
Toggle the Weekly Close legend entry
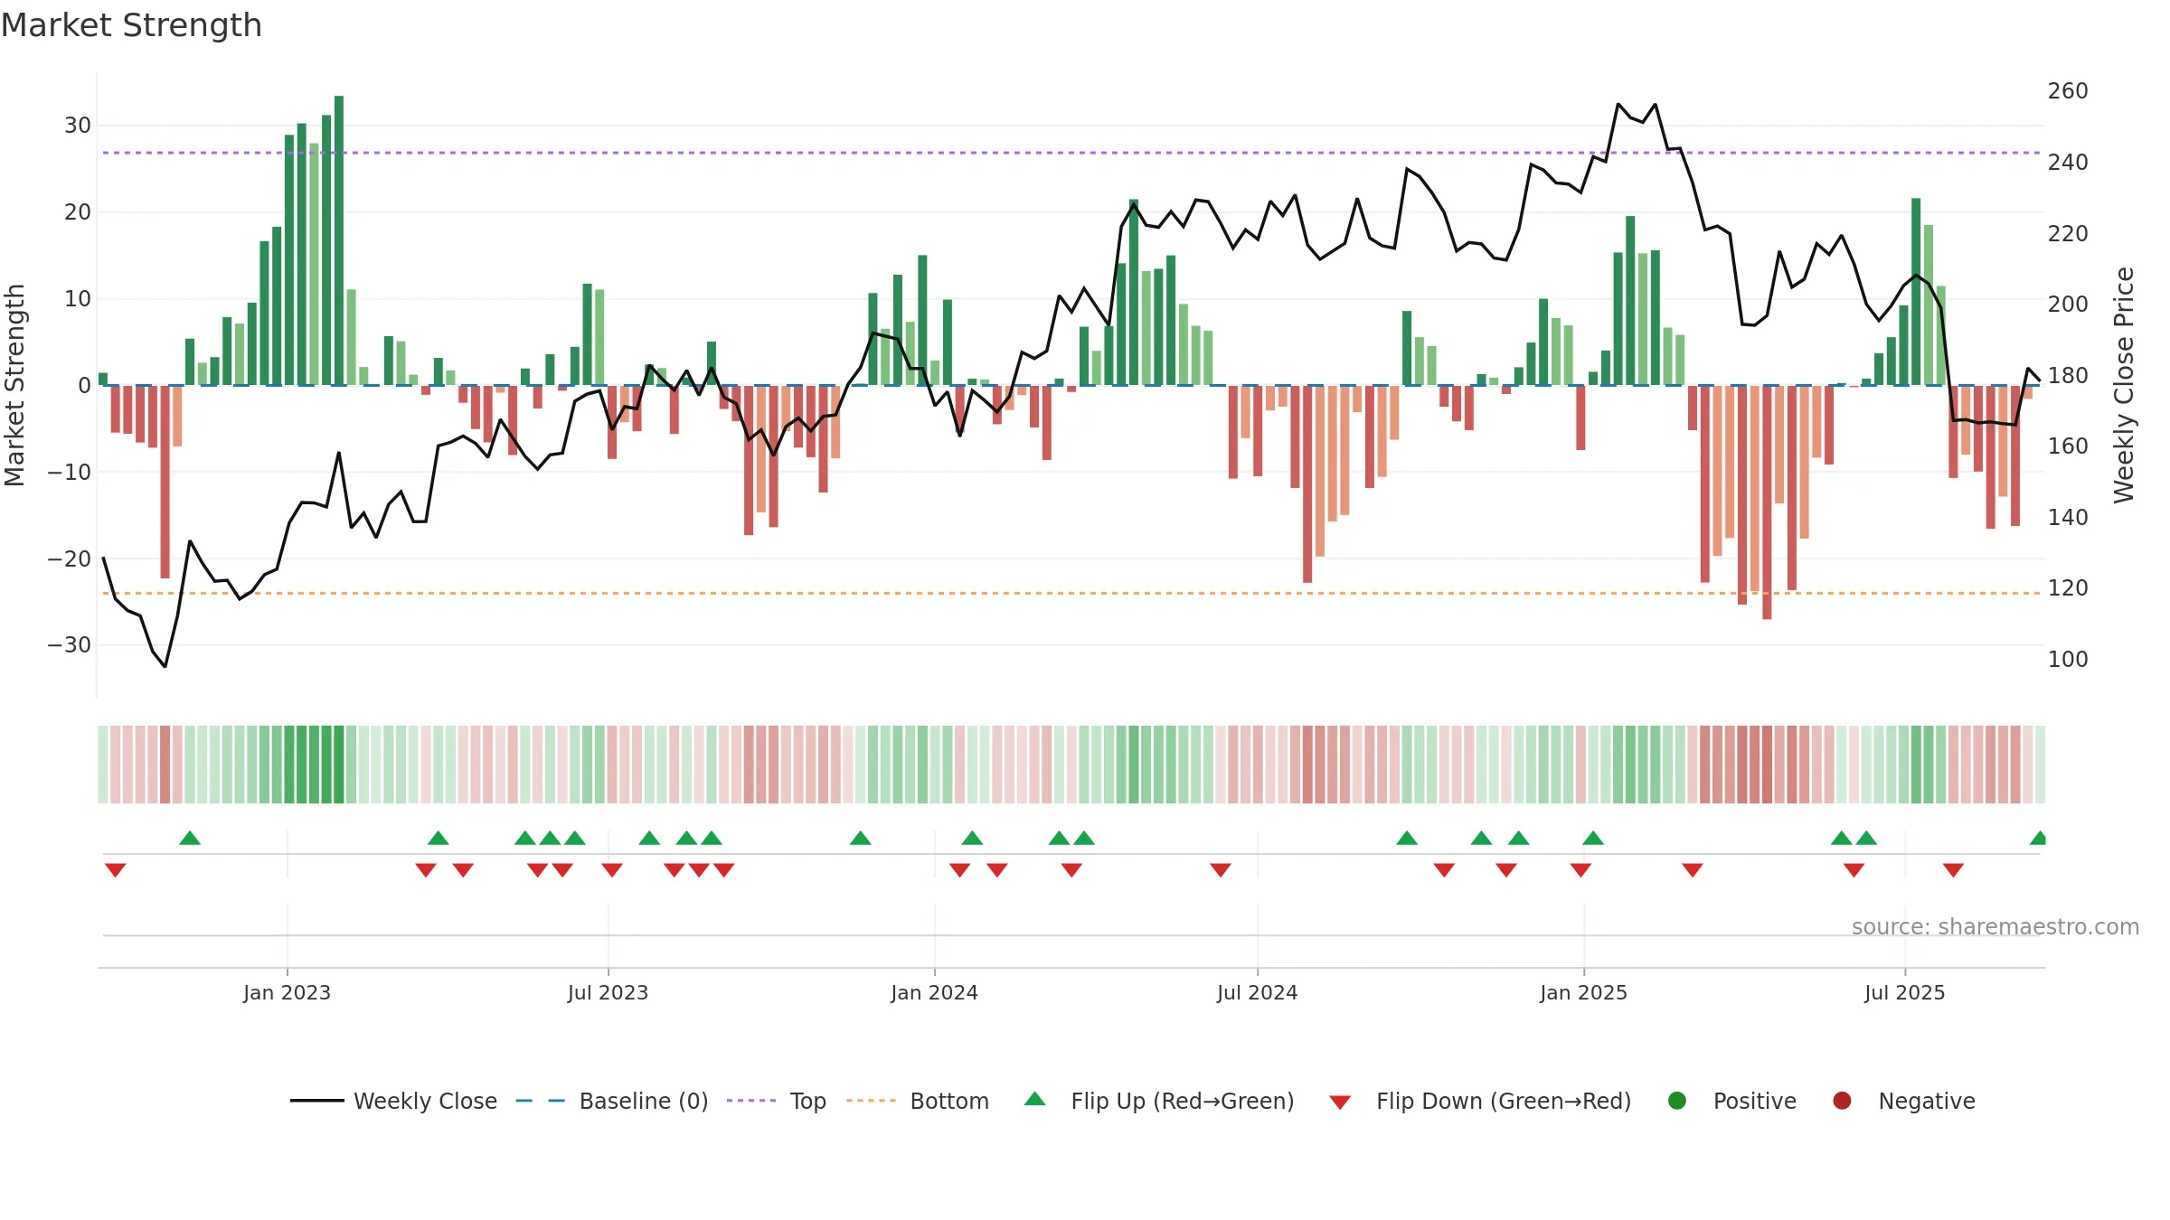394,1101
